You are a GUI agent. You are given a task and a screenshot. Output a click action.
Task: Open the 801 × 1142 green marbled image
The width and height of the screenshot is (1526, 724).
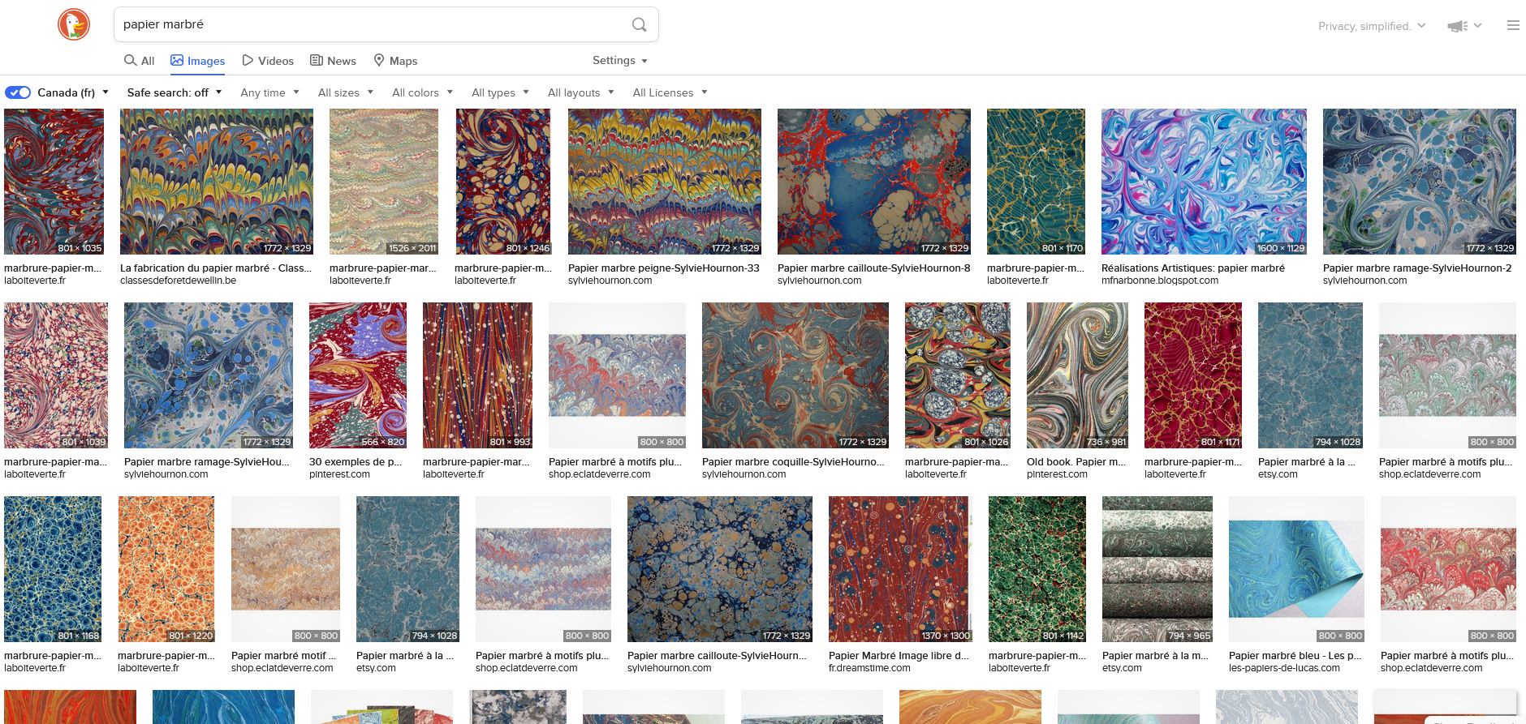pyautogui.click(x=1037, y=569)
